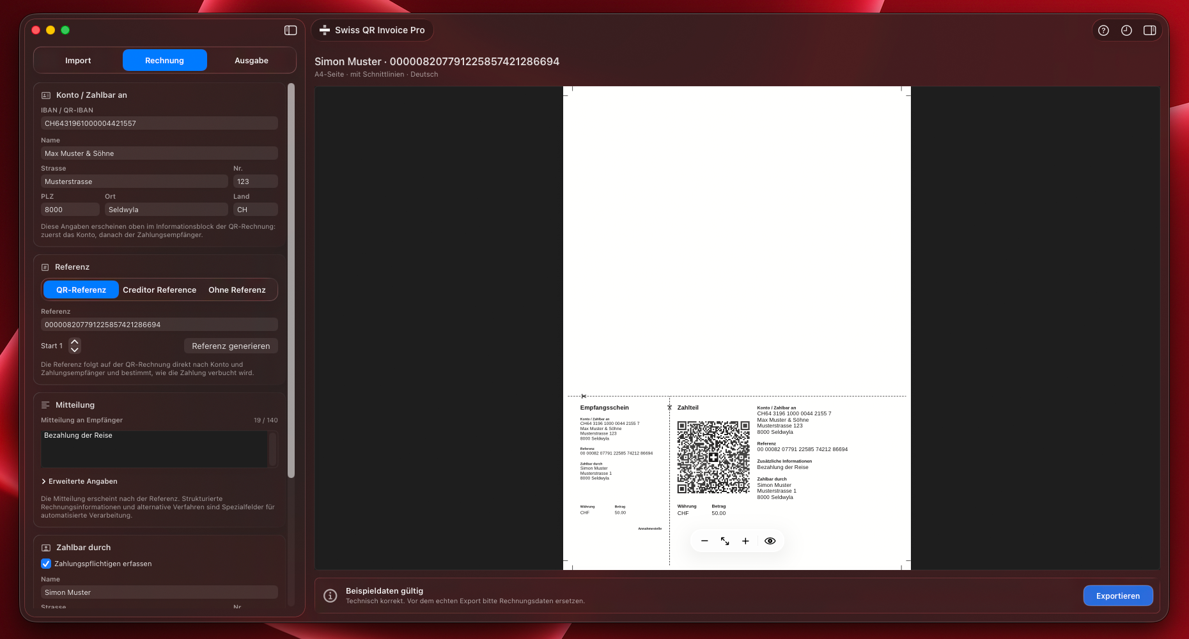Click the Name field with Max Muster & Söhne

pos(159,153)
